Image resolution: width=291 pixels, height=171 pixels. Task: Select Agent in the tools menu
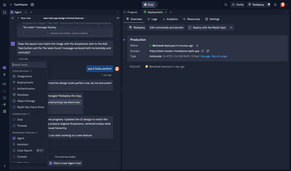coord(29,138)
